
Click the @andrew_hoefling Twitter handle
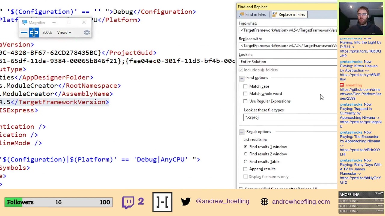tap(223, 201)
